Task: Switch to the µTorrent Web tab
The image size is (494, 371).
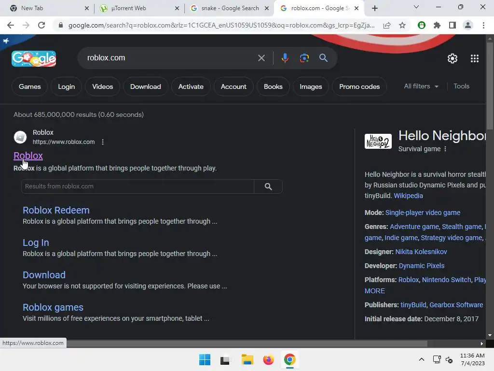Action: (x=137, y=8)
